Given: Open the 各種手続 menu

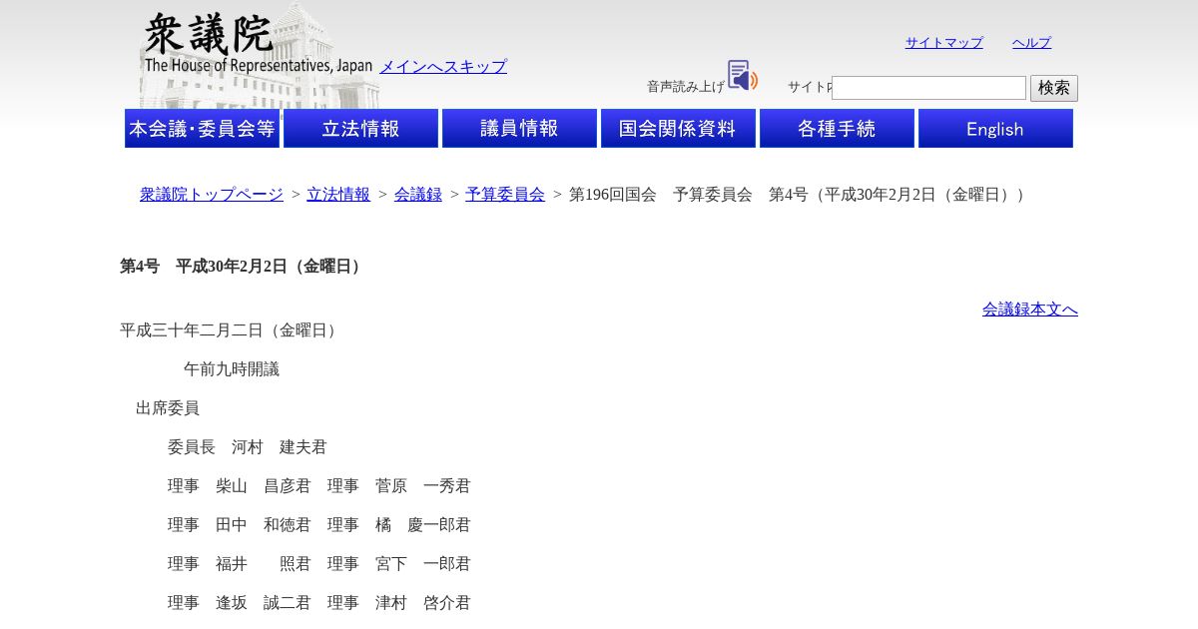Looking at the screenshot, I should (837, 129).
